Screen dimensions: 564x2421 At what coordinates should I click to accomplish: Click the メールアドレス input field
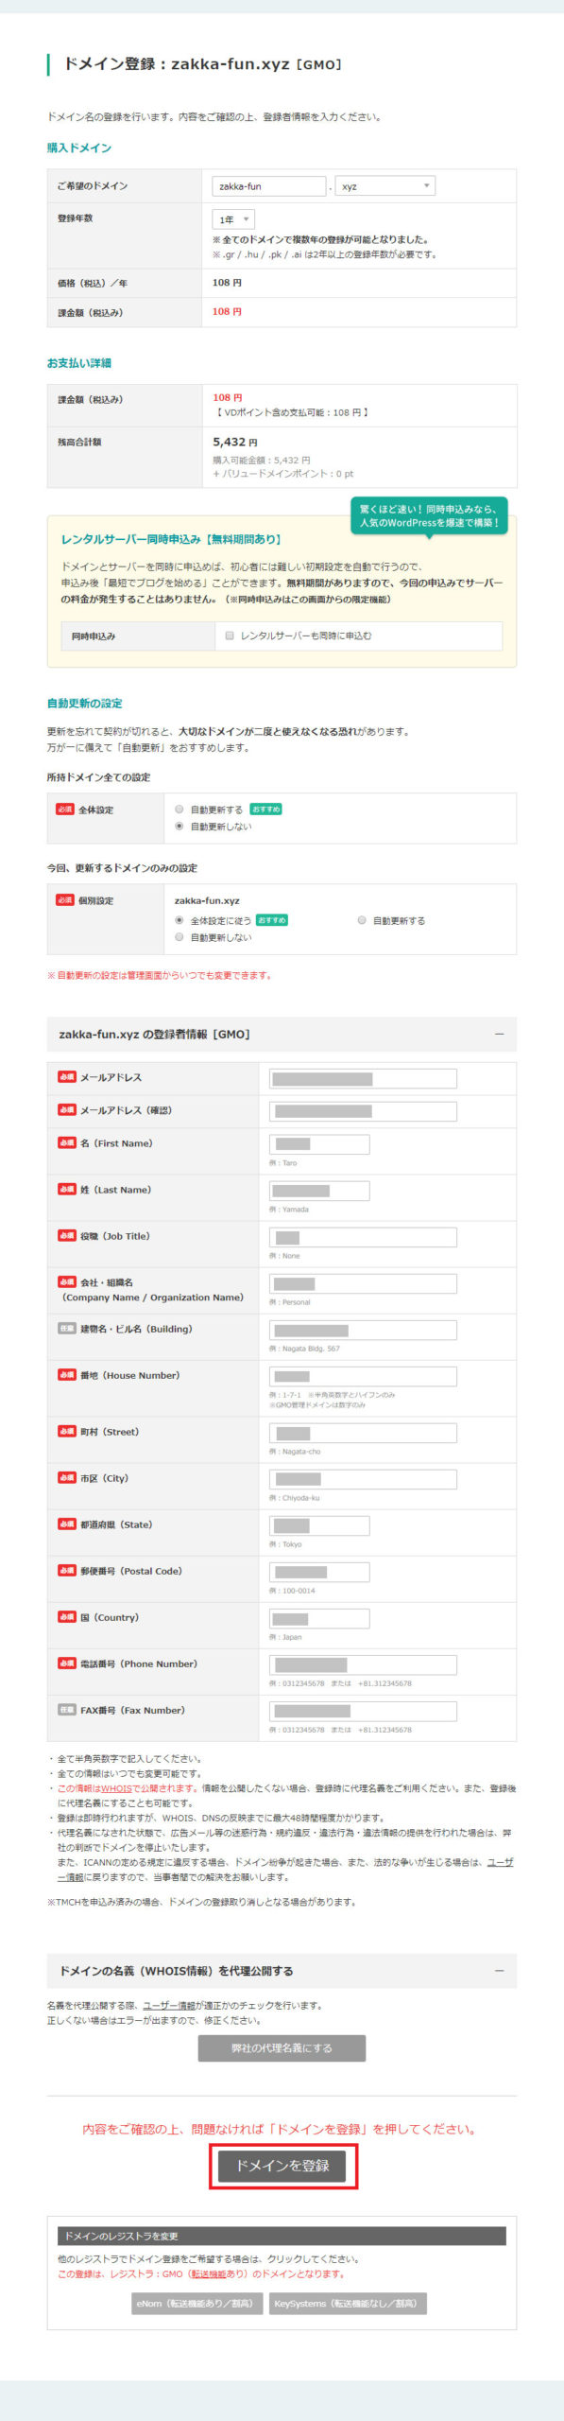[x=363, y=1078]
